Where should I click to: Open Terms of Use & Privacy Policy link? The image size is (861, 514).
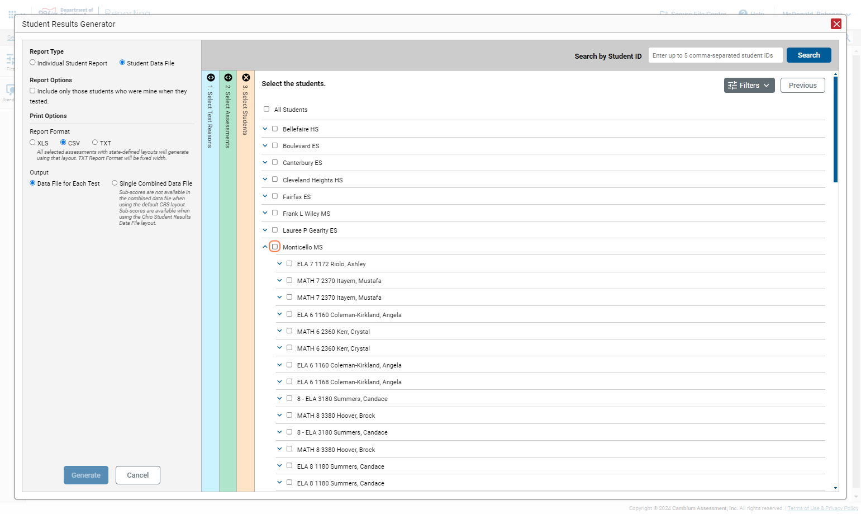tap(823, 508)
